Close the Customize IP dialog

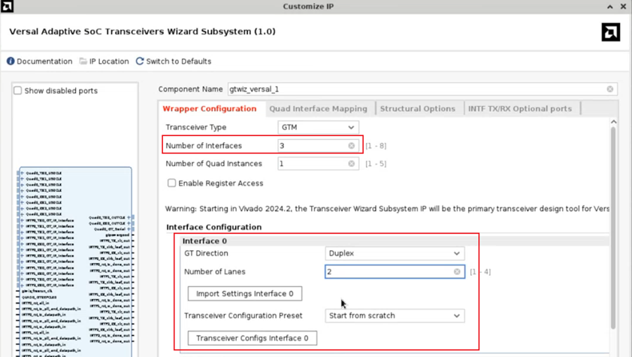click(x=623, y=7)
